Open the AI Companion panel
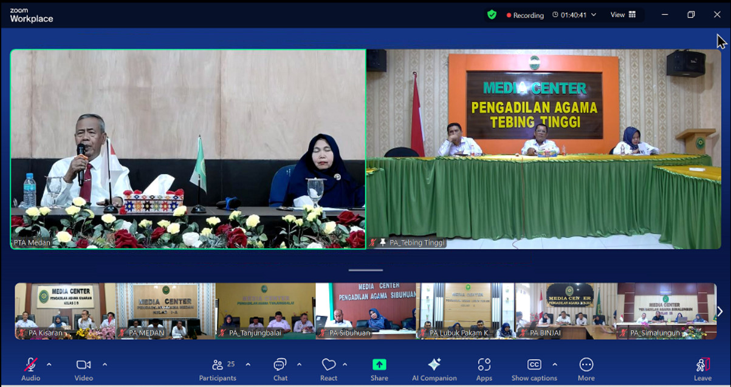The width and height of the screenshot is (731, 387). pyautogui.click(x=434, y=369)
